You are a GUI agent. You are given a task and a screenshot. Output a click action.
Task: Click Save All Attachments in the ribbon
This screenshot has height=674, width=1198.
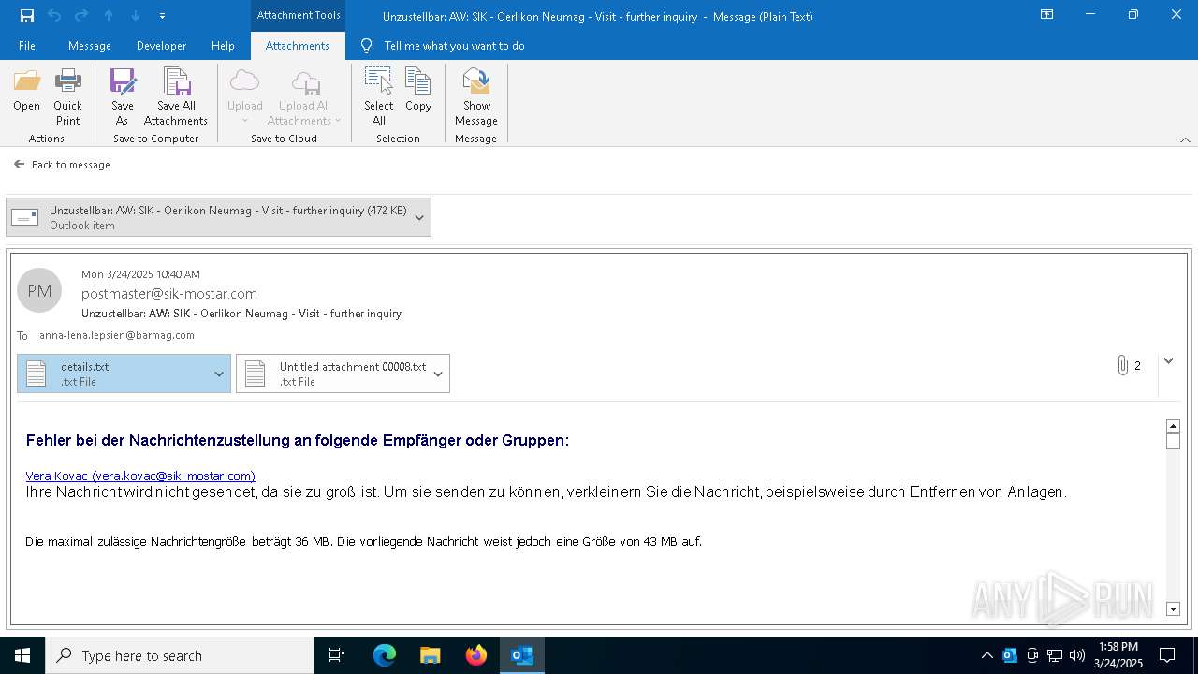[x=176, y=96]
